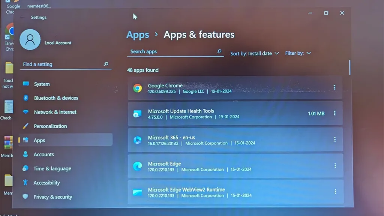Image resolution: width=384 pixels, height=216 pixels.
Task: Open Time & language globe icon
Action: pyautogui.click(x=25, y=168)
